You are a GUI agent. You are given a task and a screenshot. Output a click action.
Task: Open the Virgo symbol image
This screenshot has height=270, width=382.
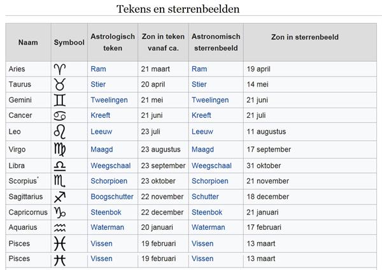click(x=59, y=150)
